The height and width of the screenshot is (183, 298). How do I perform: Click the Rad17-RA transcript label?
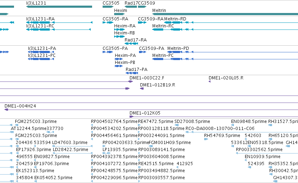coord(136,40)
